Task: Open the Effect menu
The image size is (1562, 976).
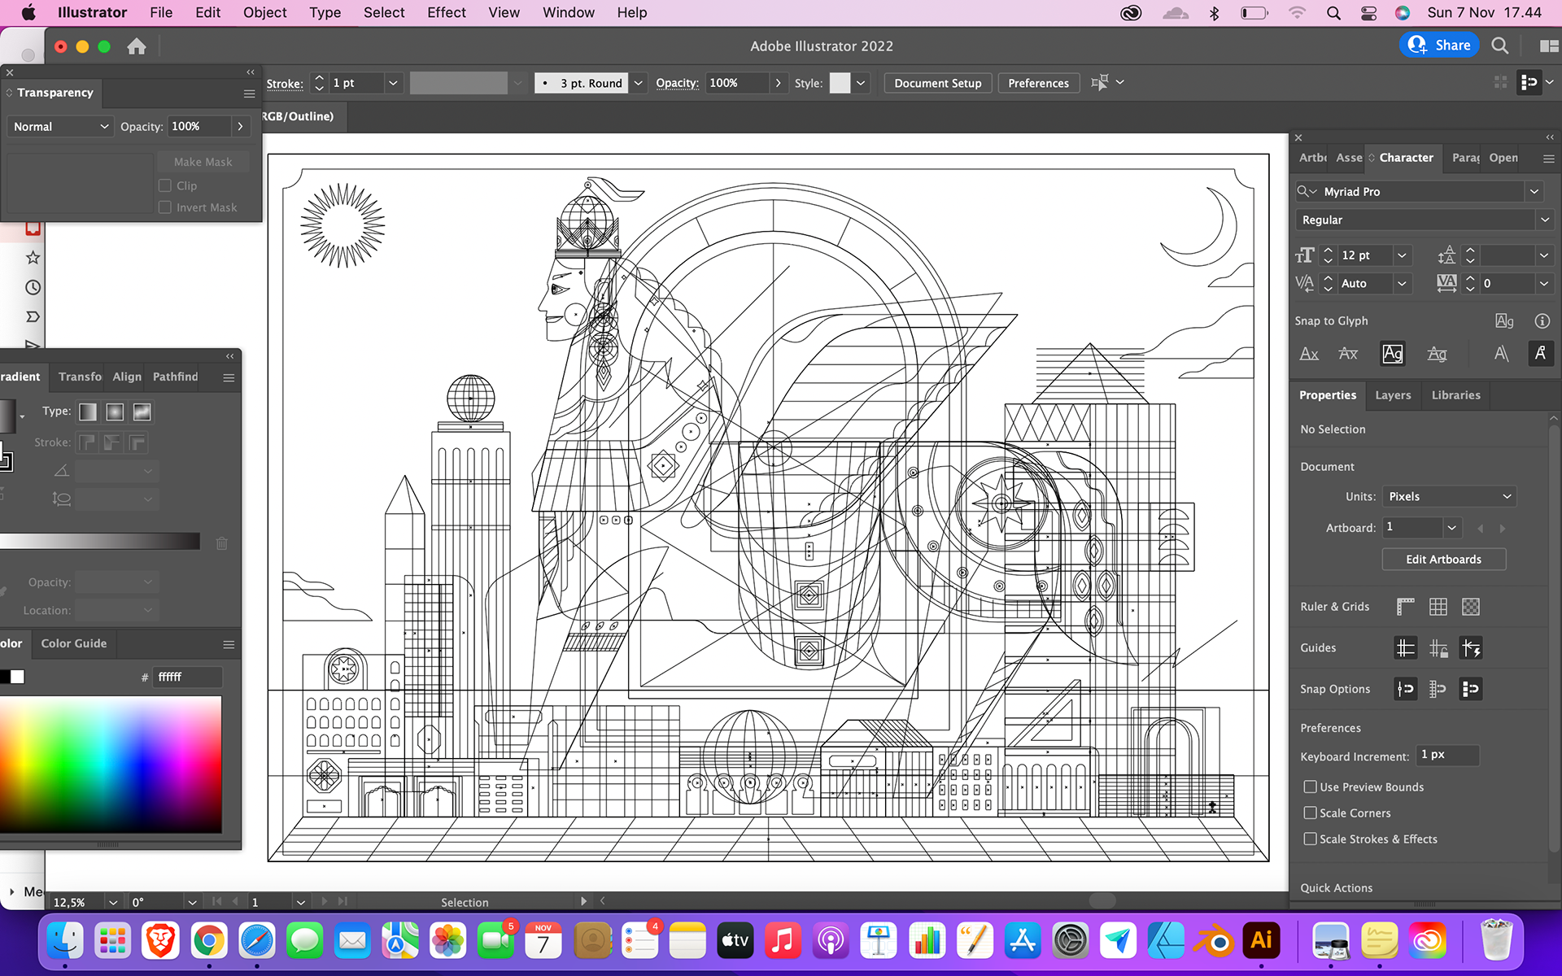Action: [x=446, y=12]
